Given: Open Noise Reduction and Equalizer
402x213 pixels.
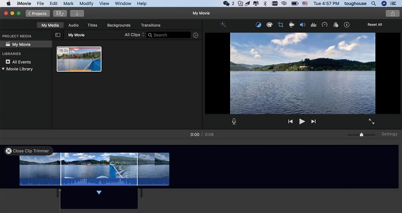Looking at the screenshot, I should coord(313,25).
